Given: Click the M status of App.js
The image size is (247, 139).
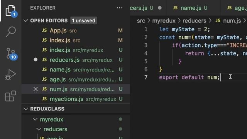Looking at the screenshot, I should tap(120, 31).
